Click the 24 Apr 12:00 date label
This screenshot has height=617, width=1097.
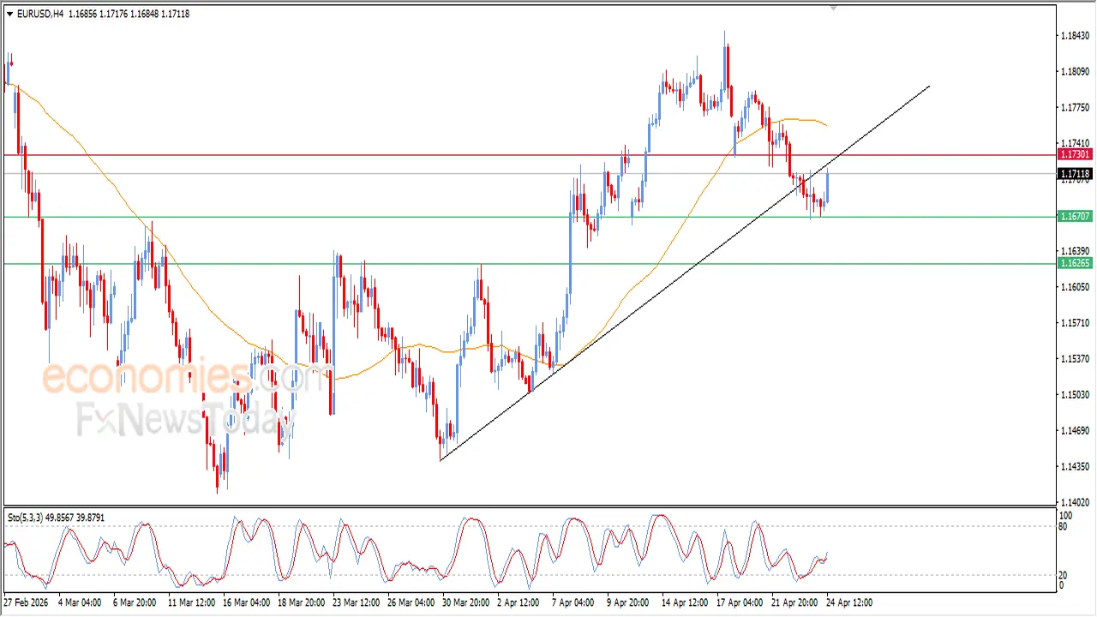(x=848, y=602)
